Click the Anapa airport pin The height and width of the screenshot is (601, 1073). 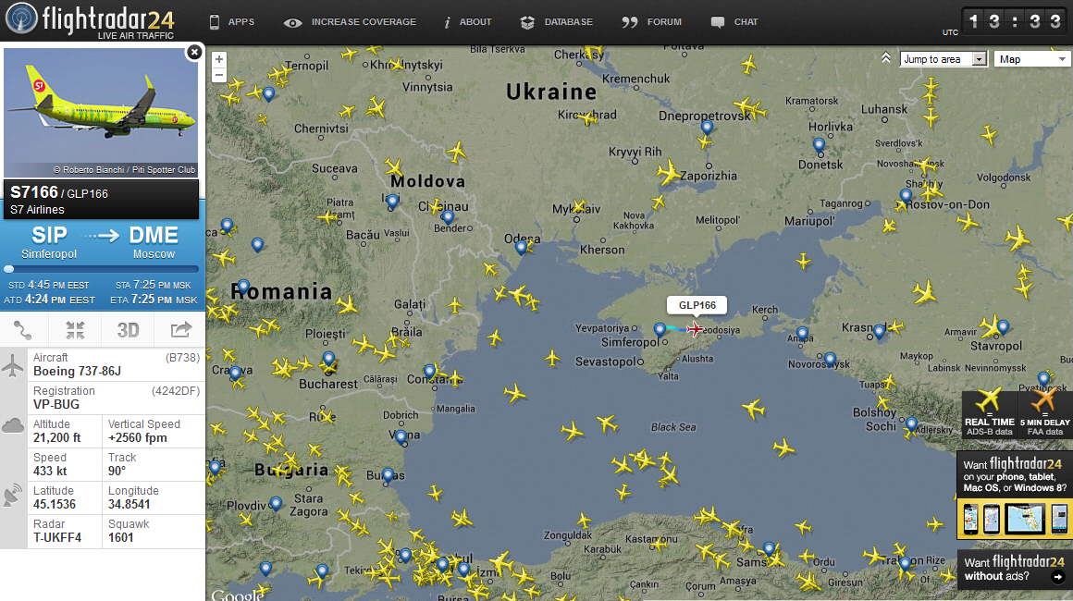(802, 334)
